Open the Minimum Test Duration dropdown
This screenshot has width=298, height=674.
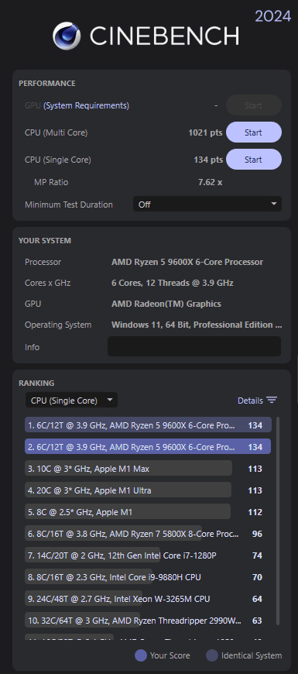[207, 205]
